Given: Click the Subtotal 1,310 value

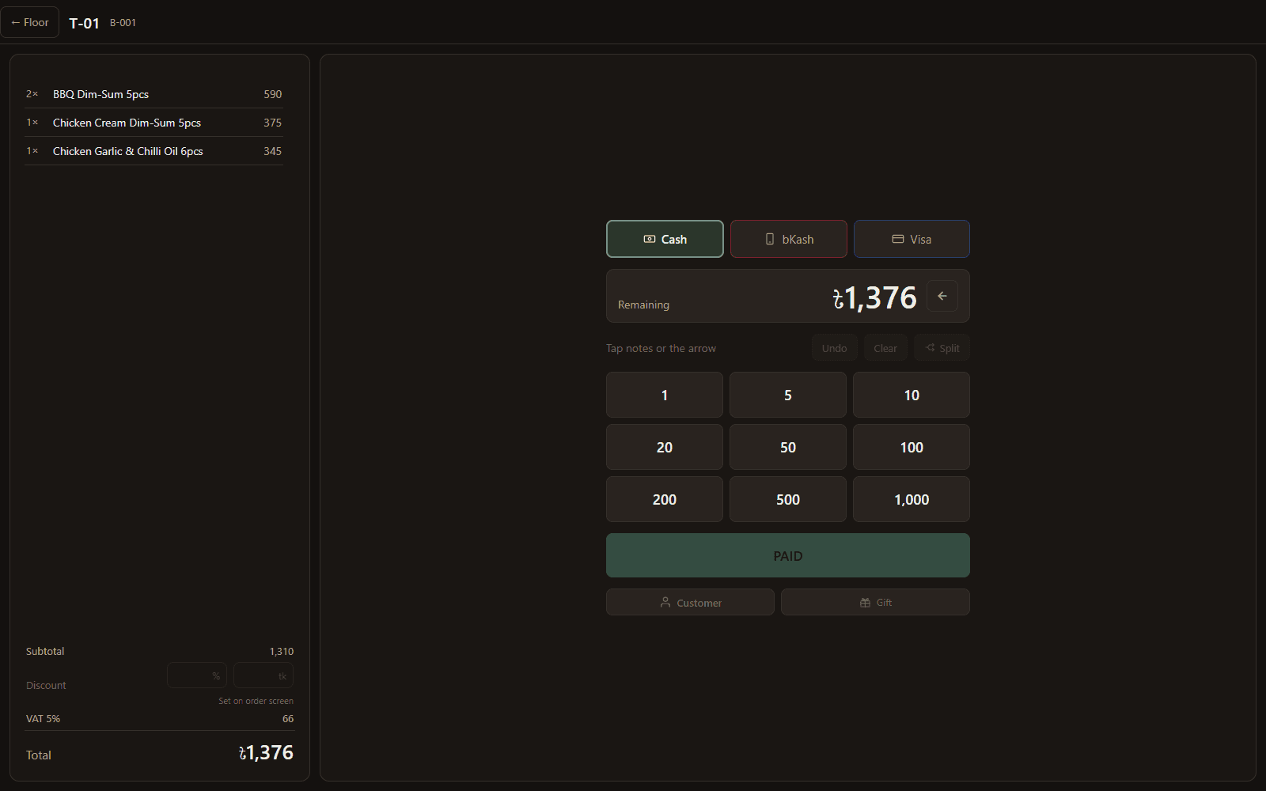Looking at the screenshot, I should point(281,652).
